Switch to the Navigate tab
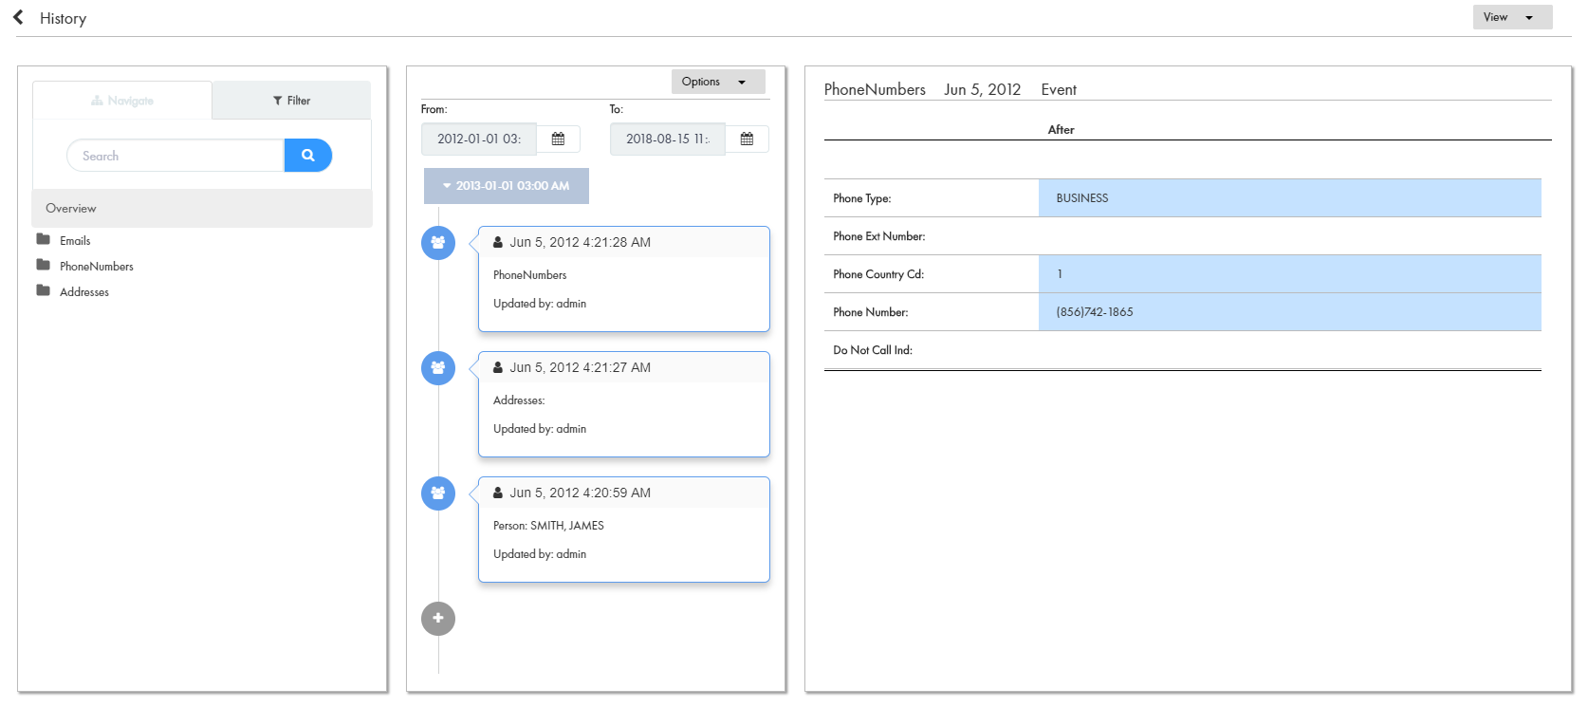The height and width of the screenshot is (707, 1588). [122, 101]
